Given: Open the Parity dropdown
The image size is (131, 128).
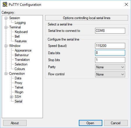Looking at the screenshot, I should pyautogui.click(x=110, y=67).
